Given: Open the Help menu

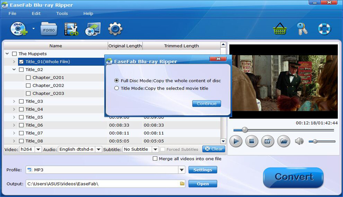Looking at the screenshot, I should [x=88, y=13].
